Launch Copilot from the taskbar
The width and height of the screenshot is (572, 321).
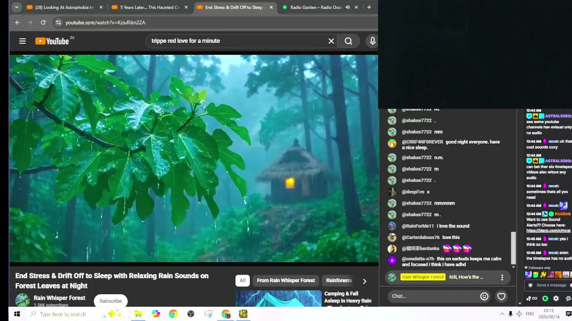(x=156, y=314)
